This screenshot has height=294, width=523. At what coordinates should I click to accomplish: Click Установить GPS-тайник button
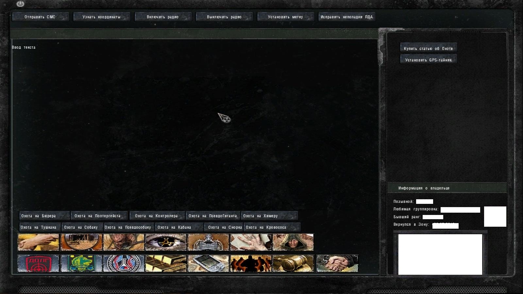point(429,59)
